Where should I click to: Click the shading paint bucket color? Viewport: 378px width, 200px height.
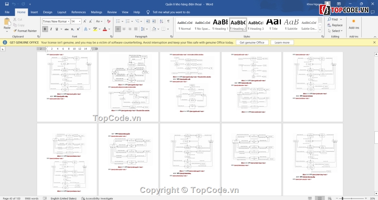click(154, 29)
